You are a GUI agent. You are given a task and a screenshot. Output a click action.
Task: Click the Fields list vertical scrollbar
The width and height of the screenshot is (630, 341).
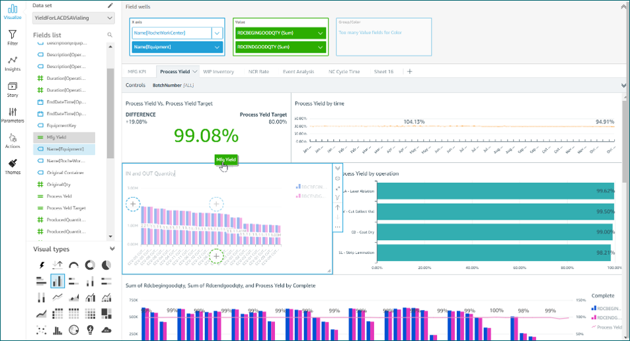(110, 113)
